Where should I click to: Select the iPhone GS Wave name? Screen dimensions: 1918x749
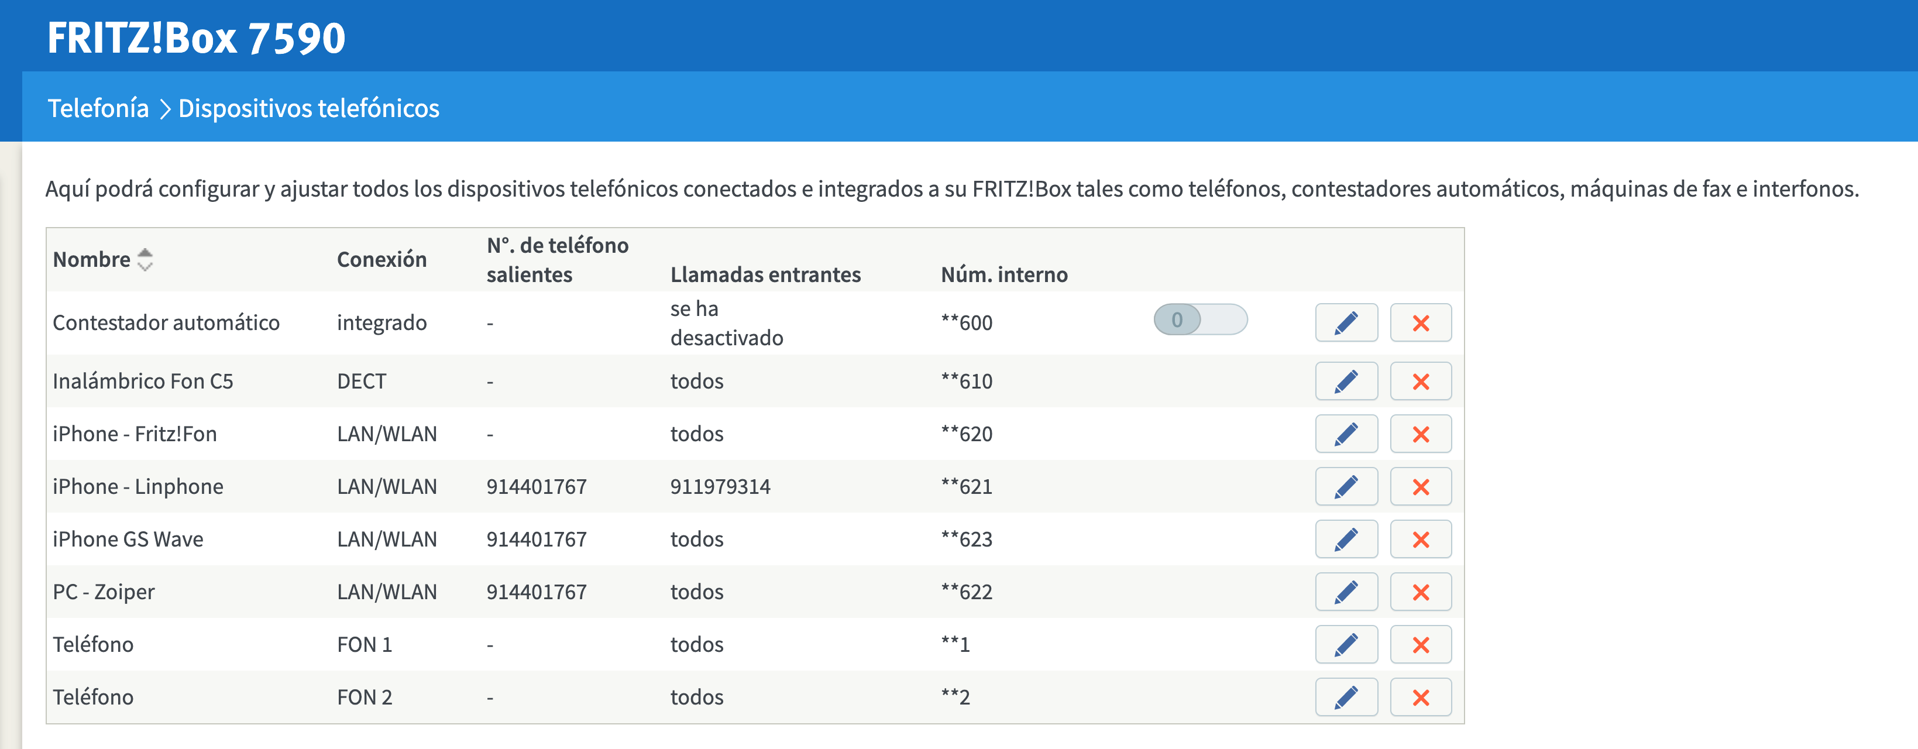(x=128, y=539)
